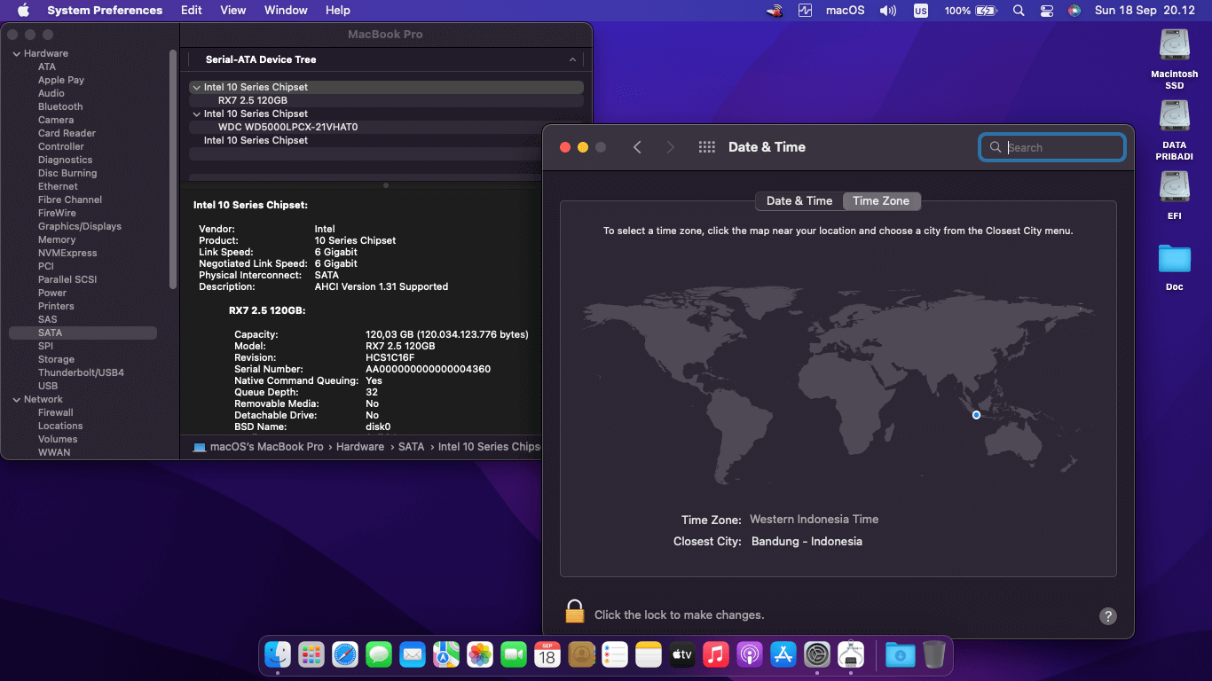1212x681 pixels.
Task: Select USB in the Hardware list
Action: coord(48,386)
